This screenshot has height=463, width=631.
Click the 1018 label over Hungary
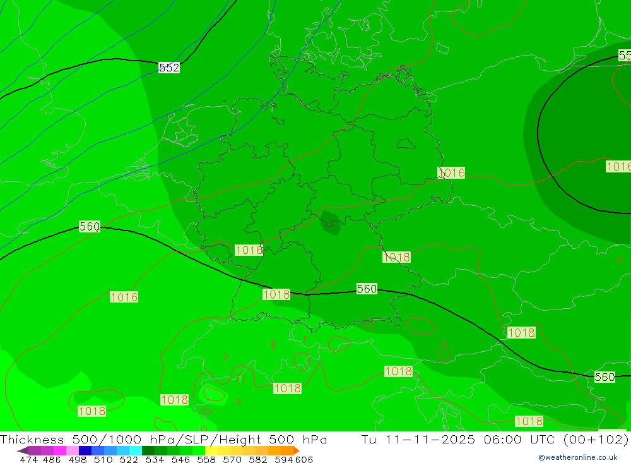[x=521, y=332]
